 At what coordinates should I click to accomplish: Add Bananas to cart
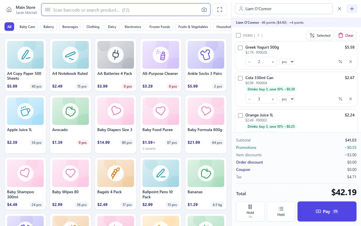[x=206, y=184]
